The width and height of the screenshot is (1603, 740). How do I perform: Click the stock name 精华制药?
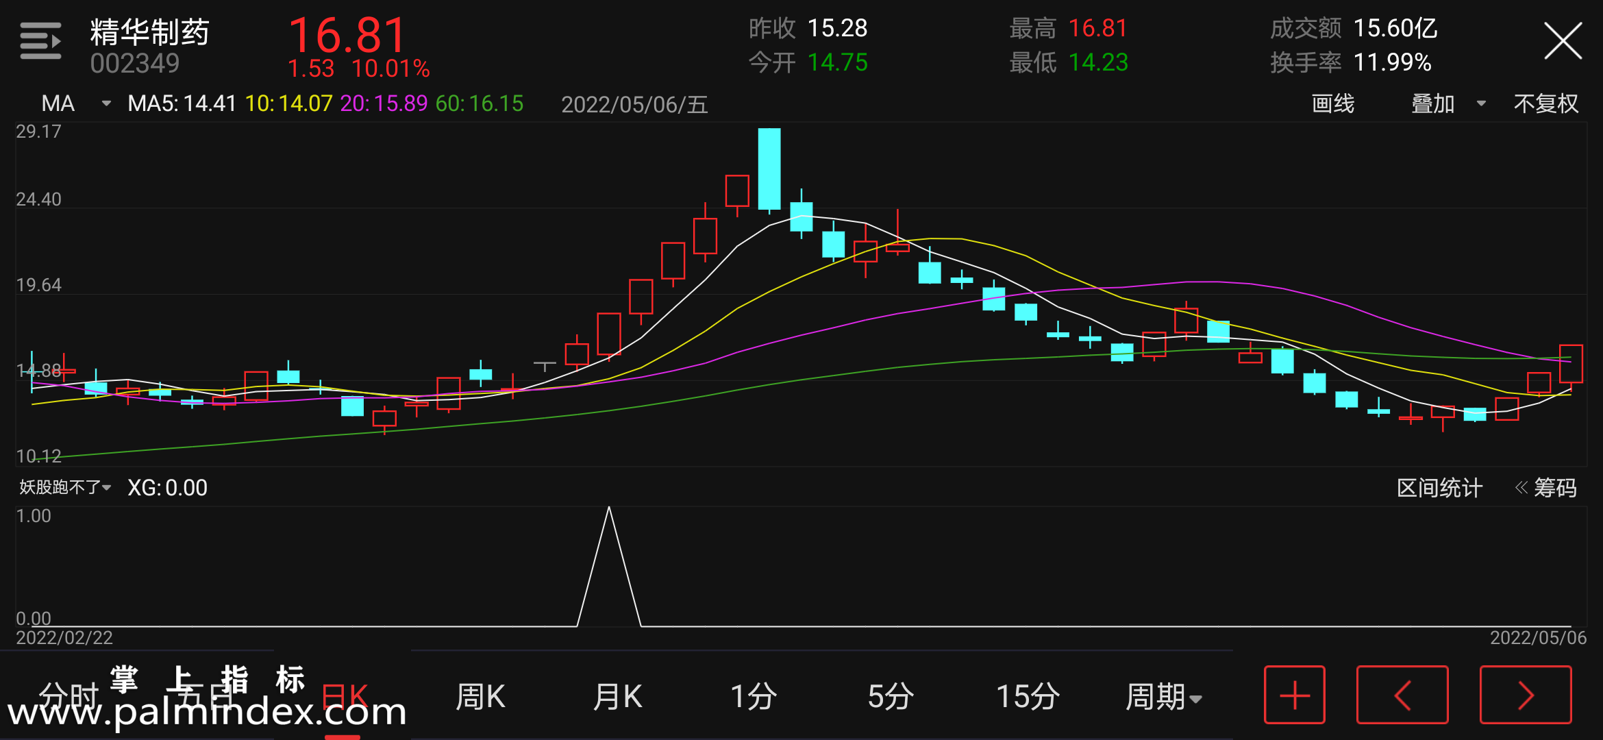149,32
